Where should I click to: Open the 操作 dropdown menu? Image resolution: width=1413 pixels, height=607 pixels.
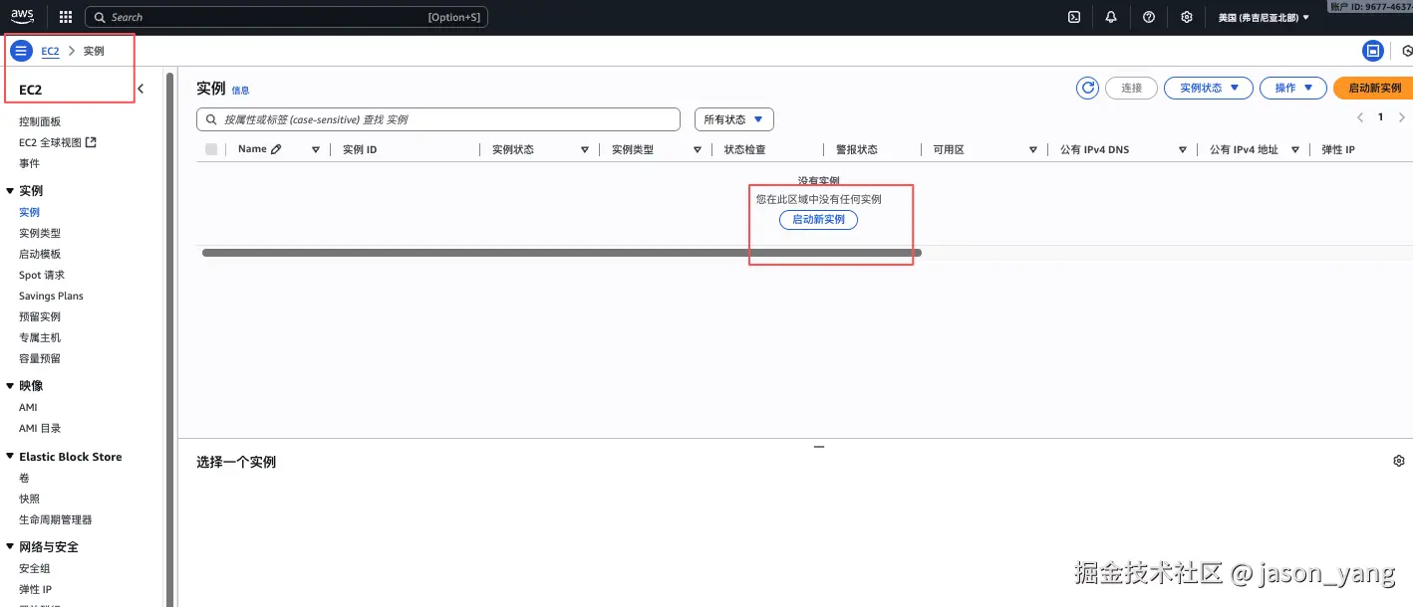click(x=1293, y=88)
